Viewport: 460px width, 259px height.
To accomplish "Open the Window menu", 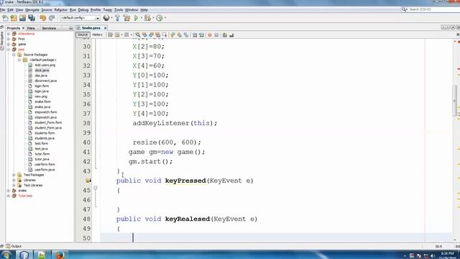I will point(132,10).
